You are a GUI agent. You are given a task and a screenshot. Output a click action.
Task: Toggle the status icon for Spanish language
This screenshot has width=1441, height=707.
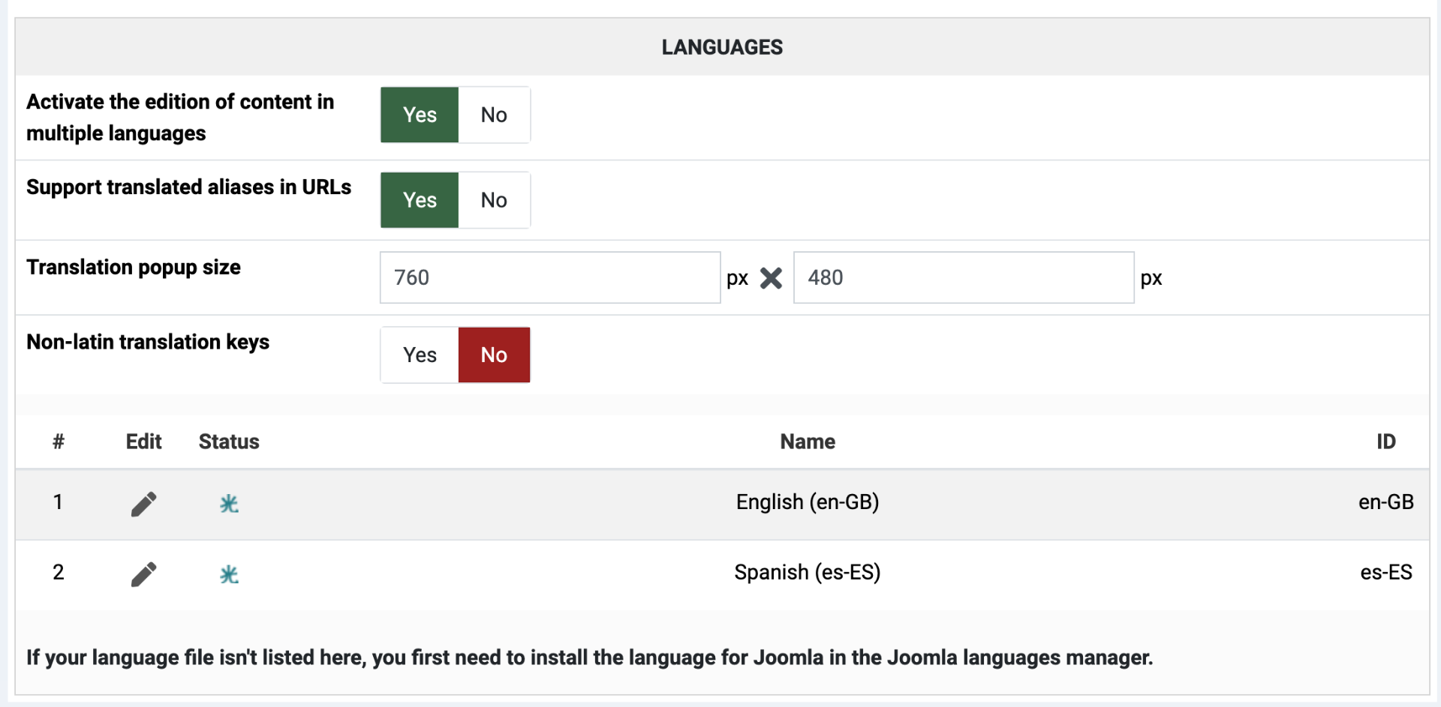(x=229, y=574)
